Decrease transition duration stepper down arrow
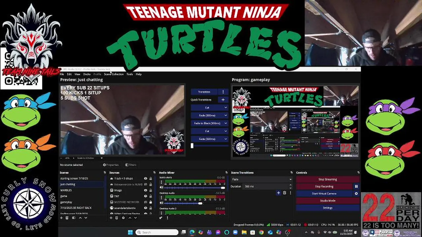 [290, 188]
